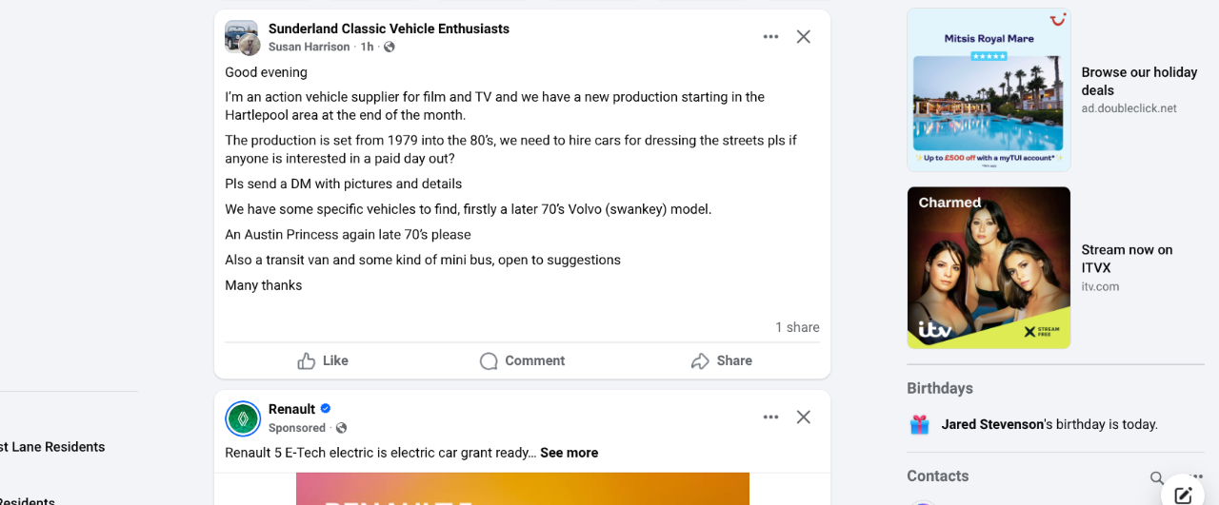
Task: Expand Renault post with See more
Action: pyautogui.click(x=569, y=453)
